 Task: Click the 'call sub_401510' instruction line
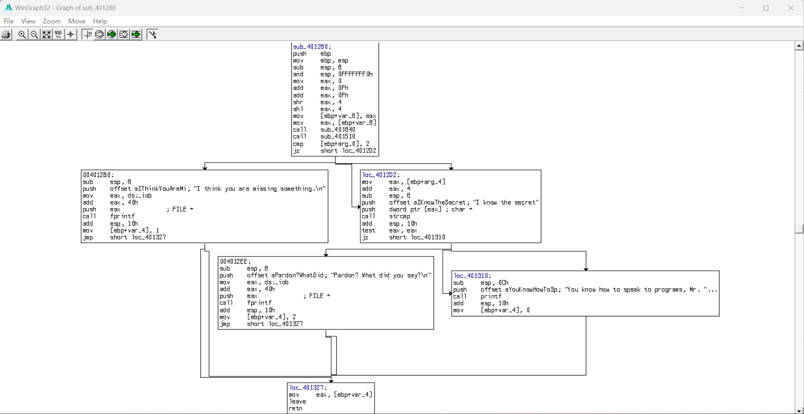point(324,136)
